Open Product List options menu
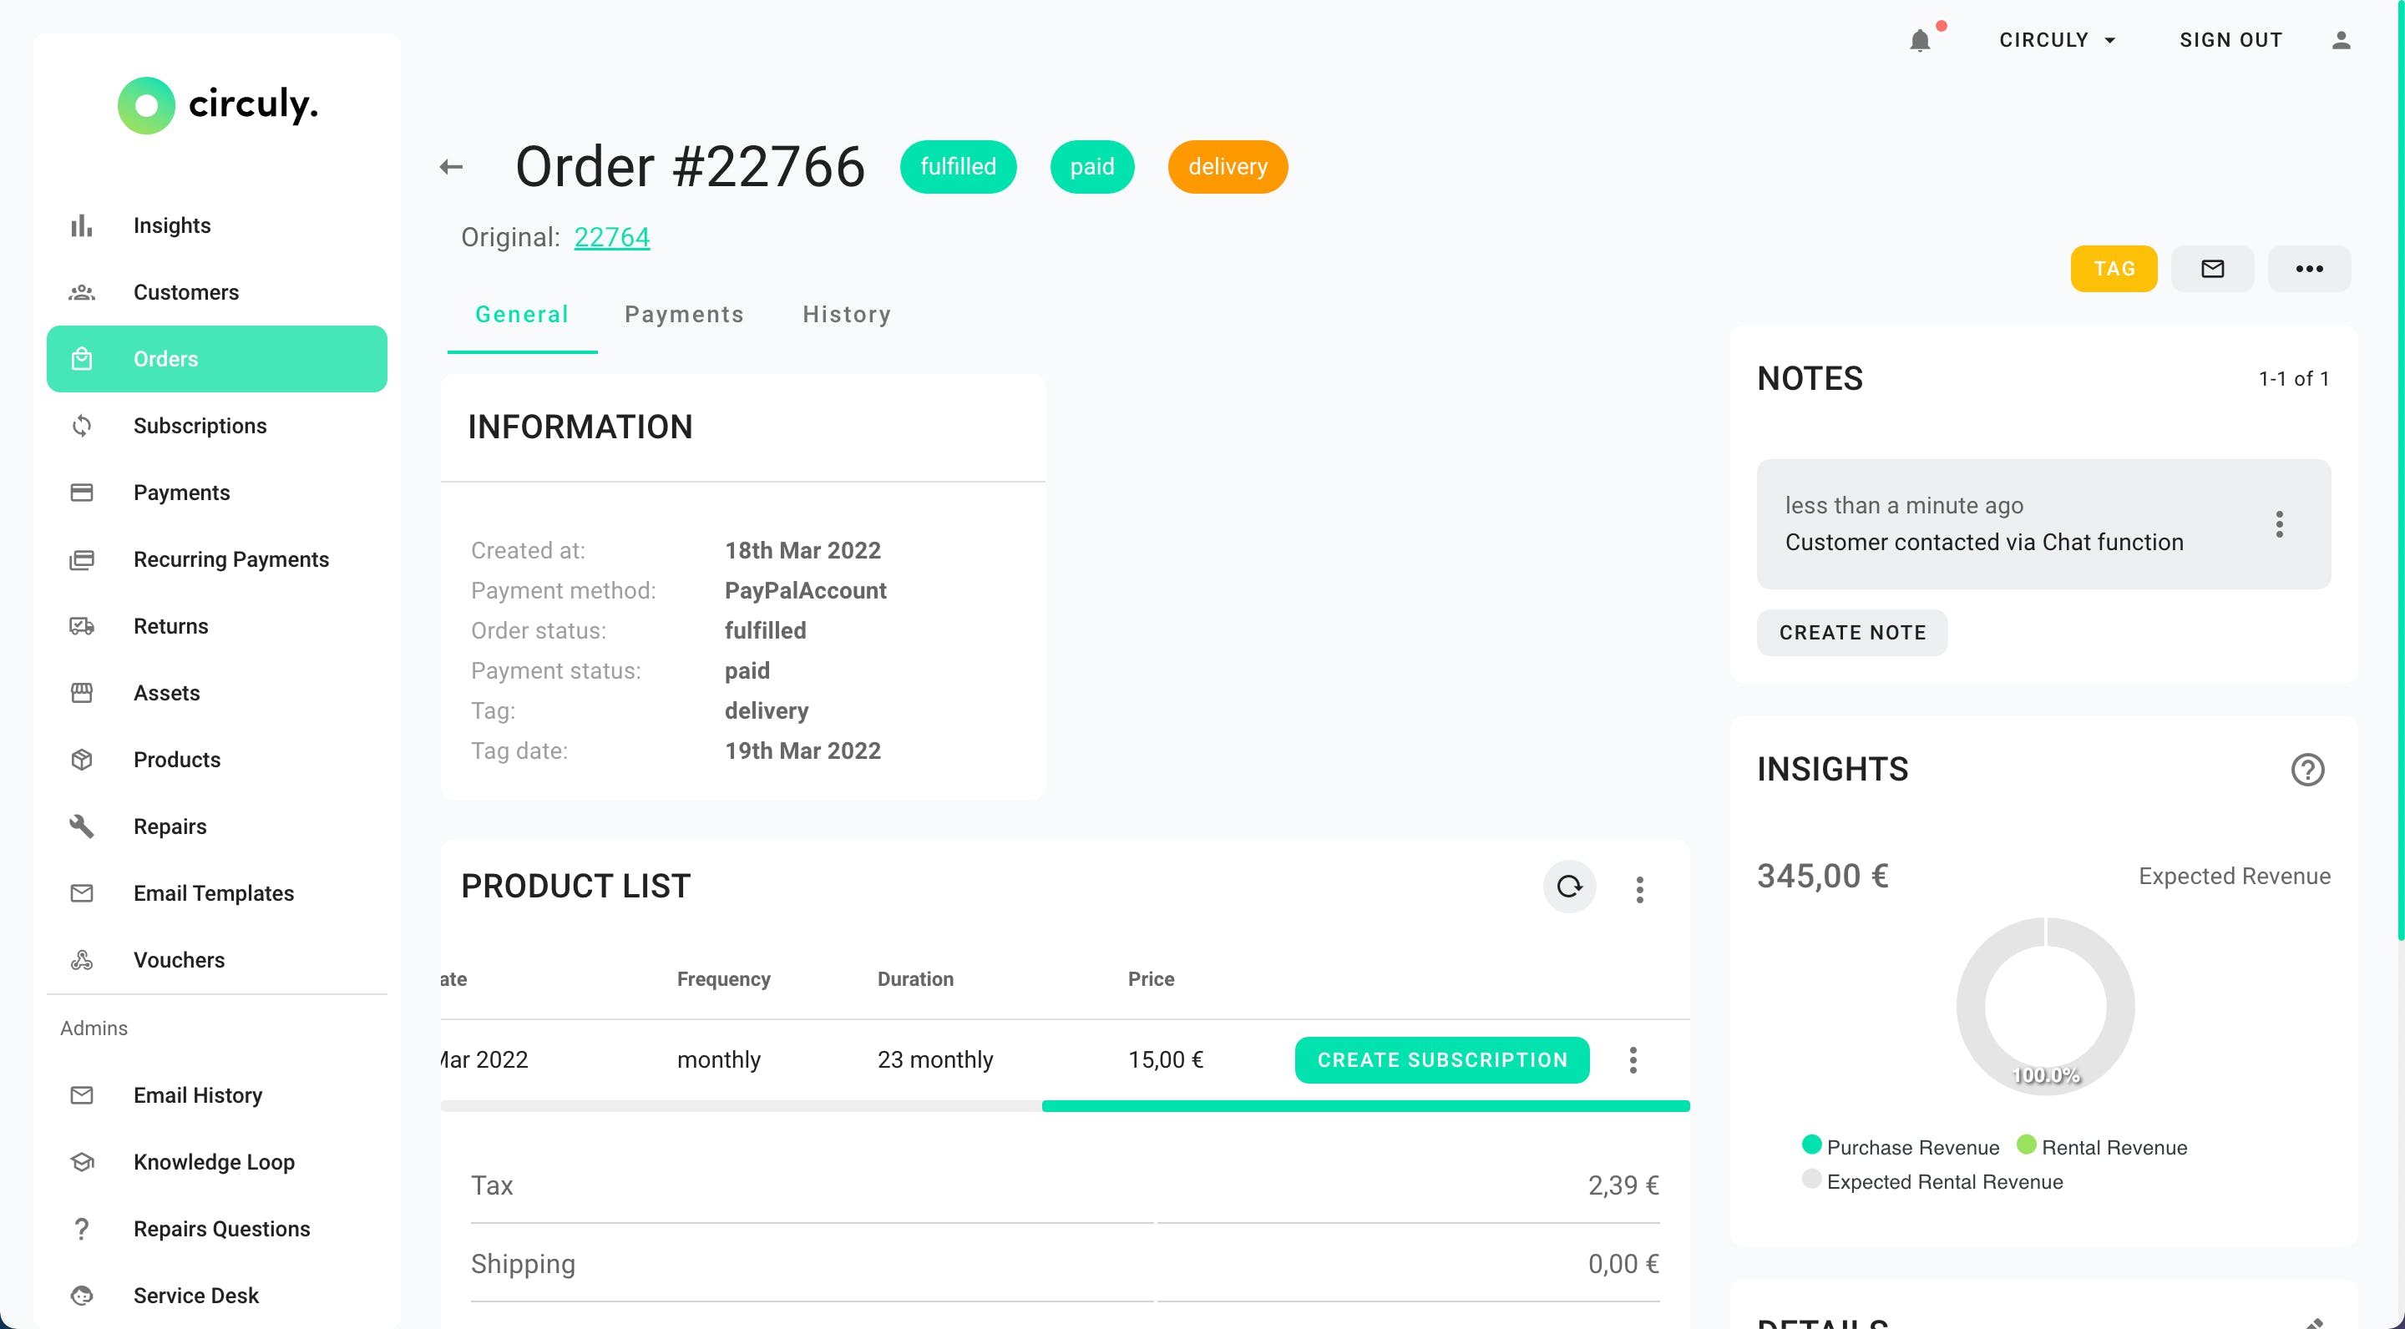Viewport: 2405px width, 1329px height. [x=1639, y=888]
